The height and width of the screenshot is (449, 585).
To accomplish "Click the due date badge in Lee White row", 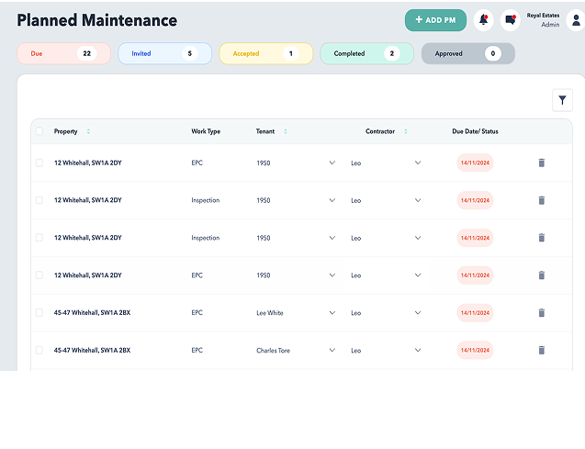I will (475, 312).
